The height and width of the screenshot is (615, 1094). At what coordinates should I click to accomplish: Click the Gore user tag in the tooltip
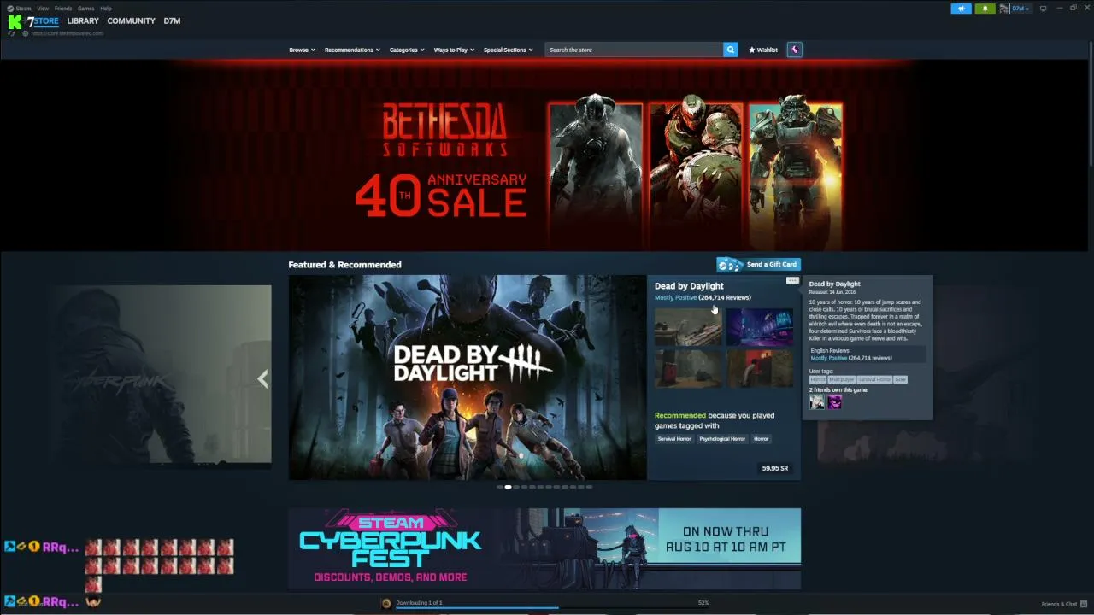coord(901,379)
